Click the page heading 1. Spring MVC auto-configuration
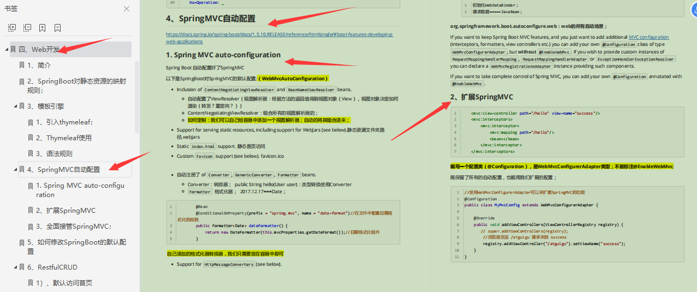The image size is (697, 292). tap(223, 55)
